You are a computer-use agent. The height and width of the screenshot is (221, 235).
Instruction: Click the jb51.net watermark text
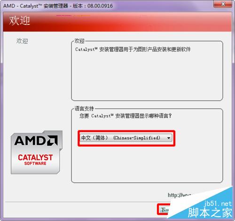coord(218,204)
